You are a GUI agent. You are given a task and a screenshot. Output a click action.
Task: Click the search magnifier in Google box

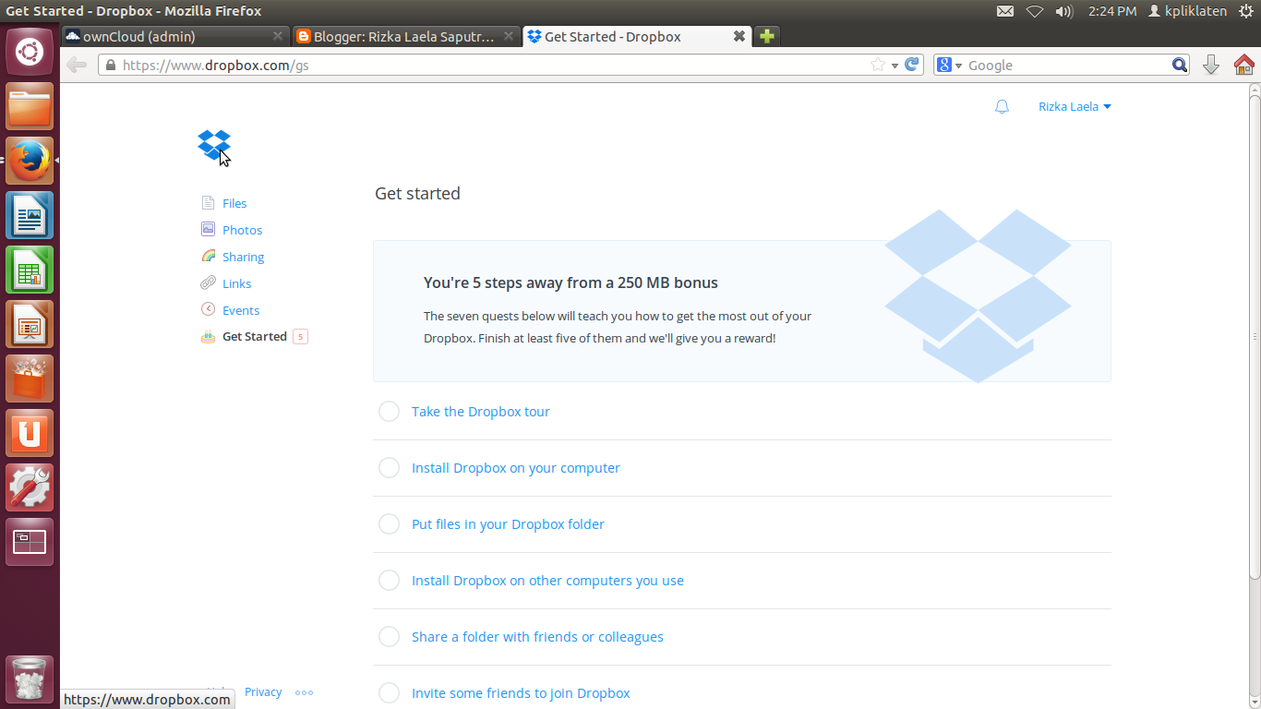1180,65
